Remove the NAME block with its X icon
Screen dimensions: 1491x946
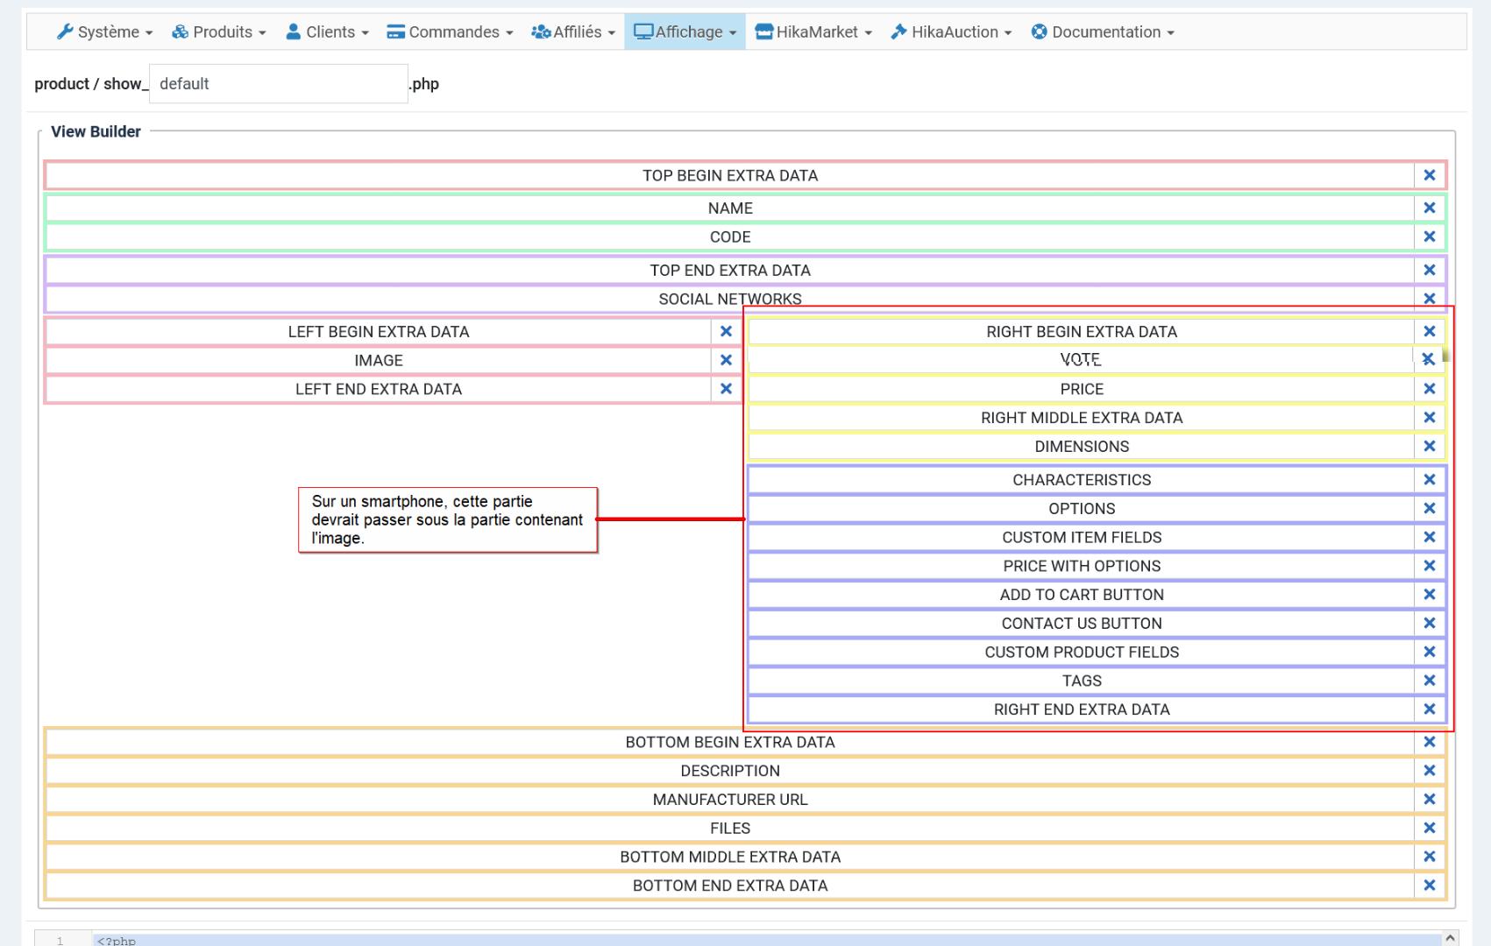tap(1429, 208)
